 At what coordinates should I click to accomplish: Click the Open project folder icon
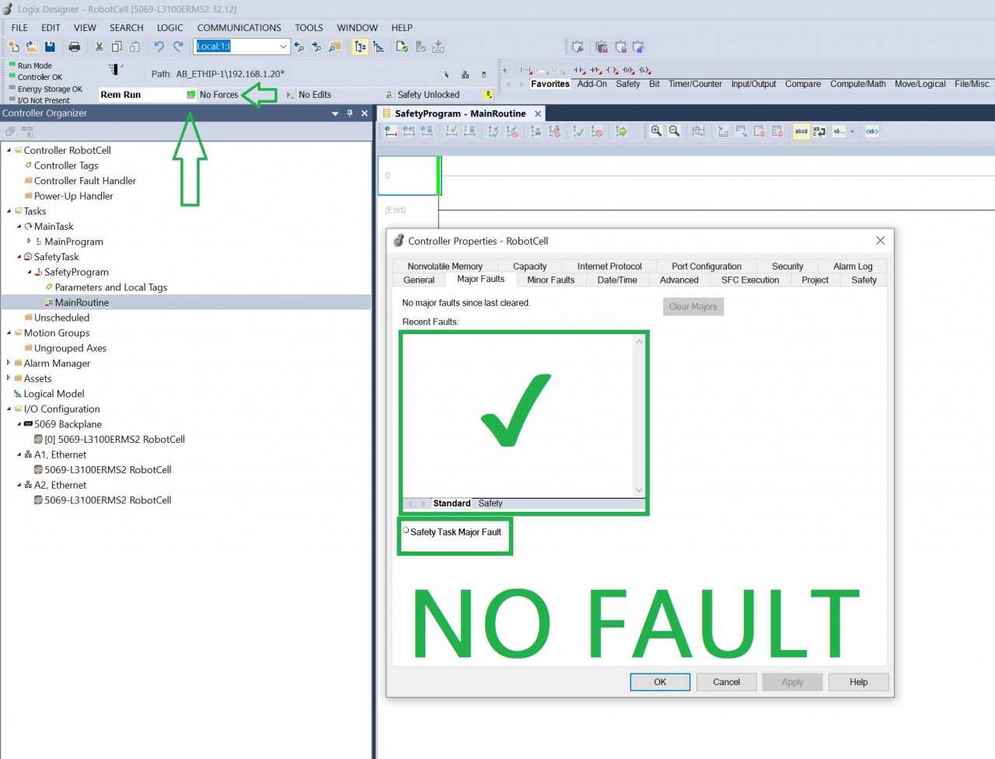(32, 47)
